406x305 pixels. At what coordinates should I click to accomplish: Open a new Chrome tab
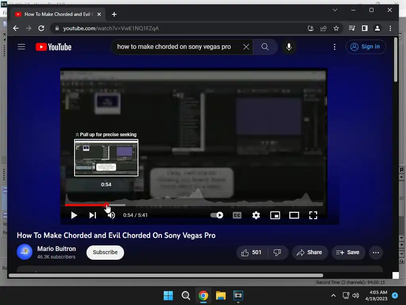point(114,14)
